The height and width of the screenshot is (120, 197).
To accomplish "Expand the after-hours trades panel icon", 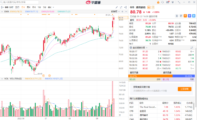I will tap(192, 48).
